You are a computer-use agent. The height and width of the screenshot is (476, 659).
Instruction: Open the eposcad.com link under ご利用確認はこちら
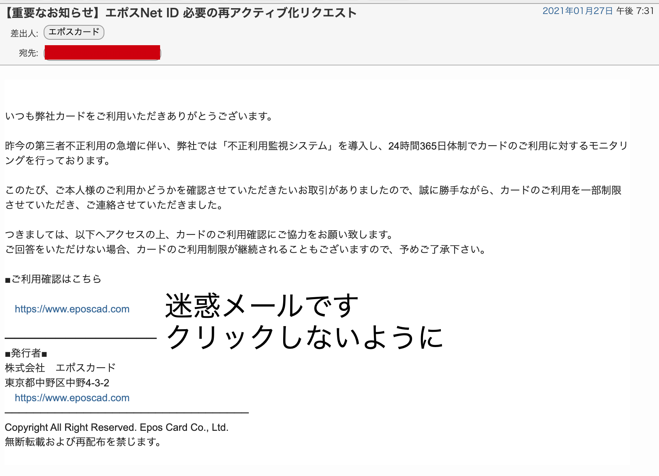pos(72,309)
